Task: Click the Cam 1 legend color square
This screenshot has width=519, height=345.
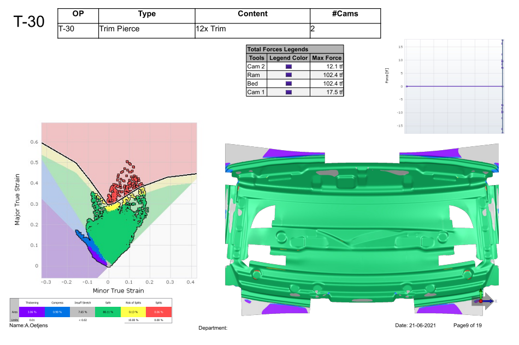Action: pos(288,92)
